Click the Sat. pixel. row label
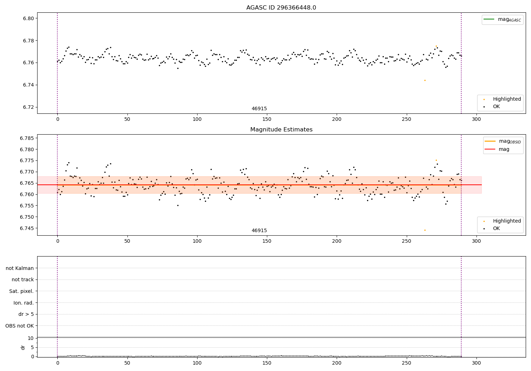This screenshot has width=531, height=371. click(x=22, y=291)
